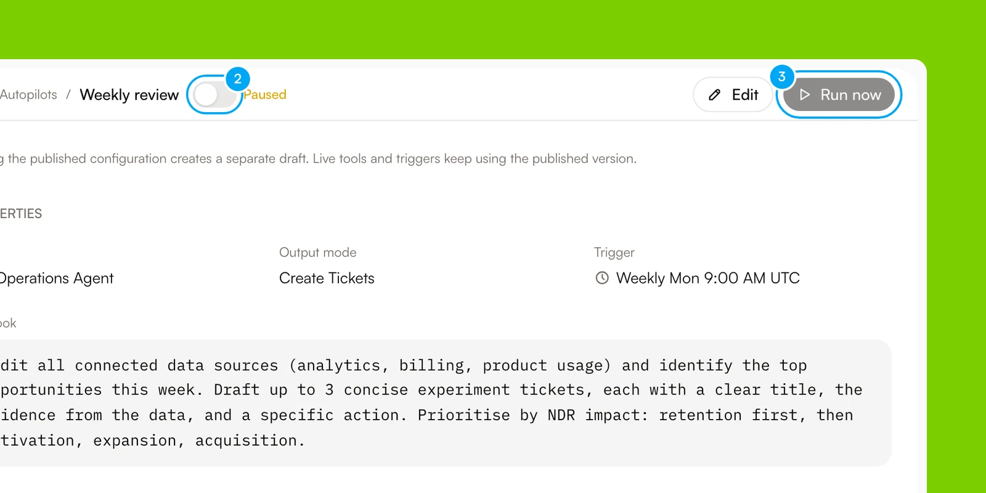
Task: Click the Trigger label
Action: pyautogui.click(x=614, y=253)
